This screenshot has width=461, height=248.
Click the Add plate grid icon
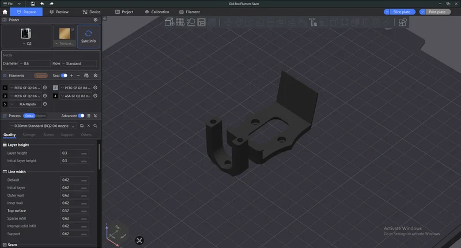[x=180, y=22]
